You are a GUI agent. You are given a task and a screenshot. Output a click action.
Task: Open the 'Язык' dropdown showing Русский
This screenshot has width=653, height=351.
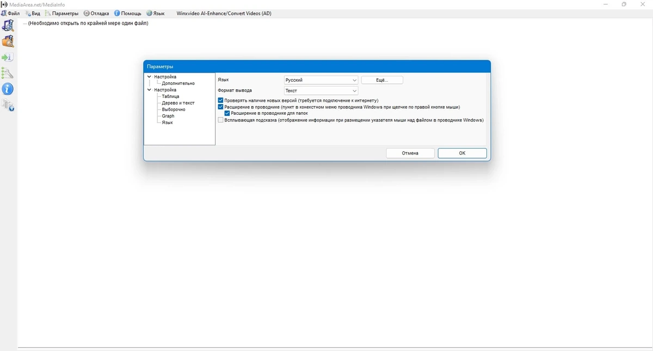click(x=321, y=80)
